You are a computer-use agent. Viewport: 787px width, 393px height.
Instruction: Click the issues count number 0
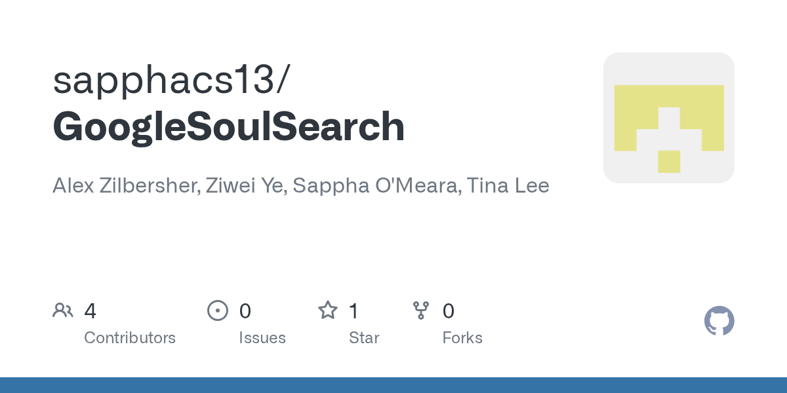tap(245, 311)
